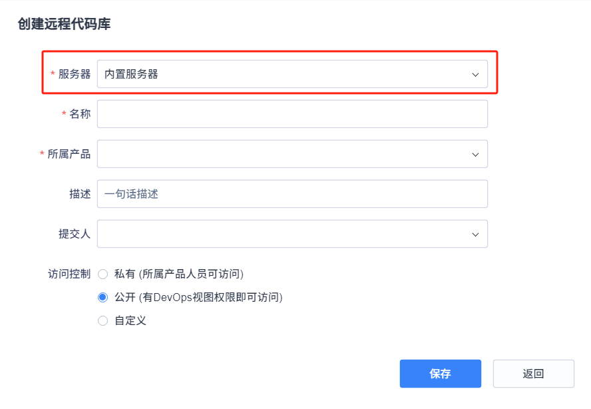Open the 服务器 dropdown showing 内置服务器
This screenshot has height=409, width=591.
coord(292,74)
